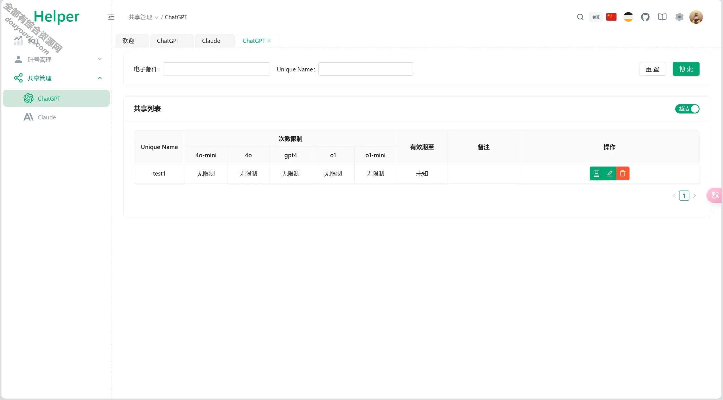Viewport: 723px width, 400px height.
Task: Click the Anthropic logo icon beside Claude
Action: tap(29, 117)
